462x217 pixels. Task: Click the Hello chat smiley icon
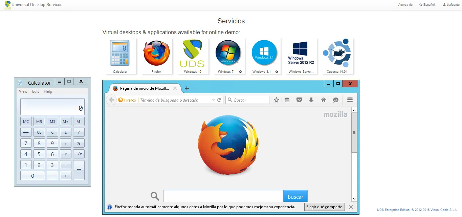[336, 100]
